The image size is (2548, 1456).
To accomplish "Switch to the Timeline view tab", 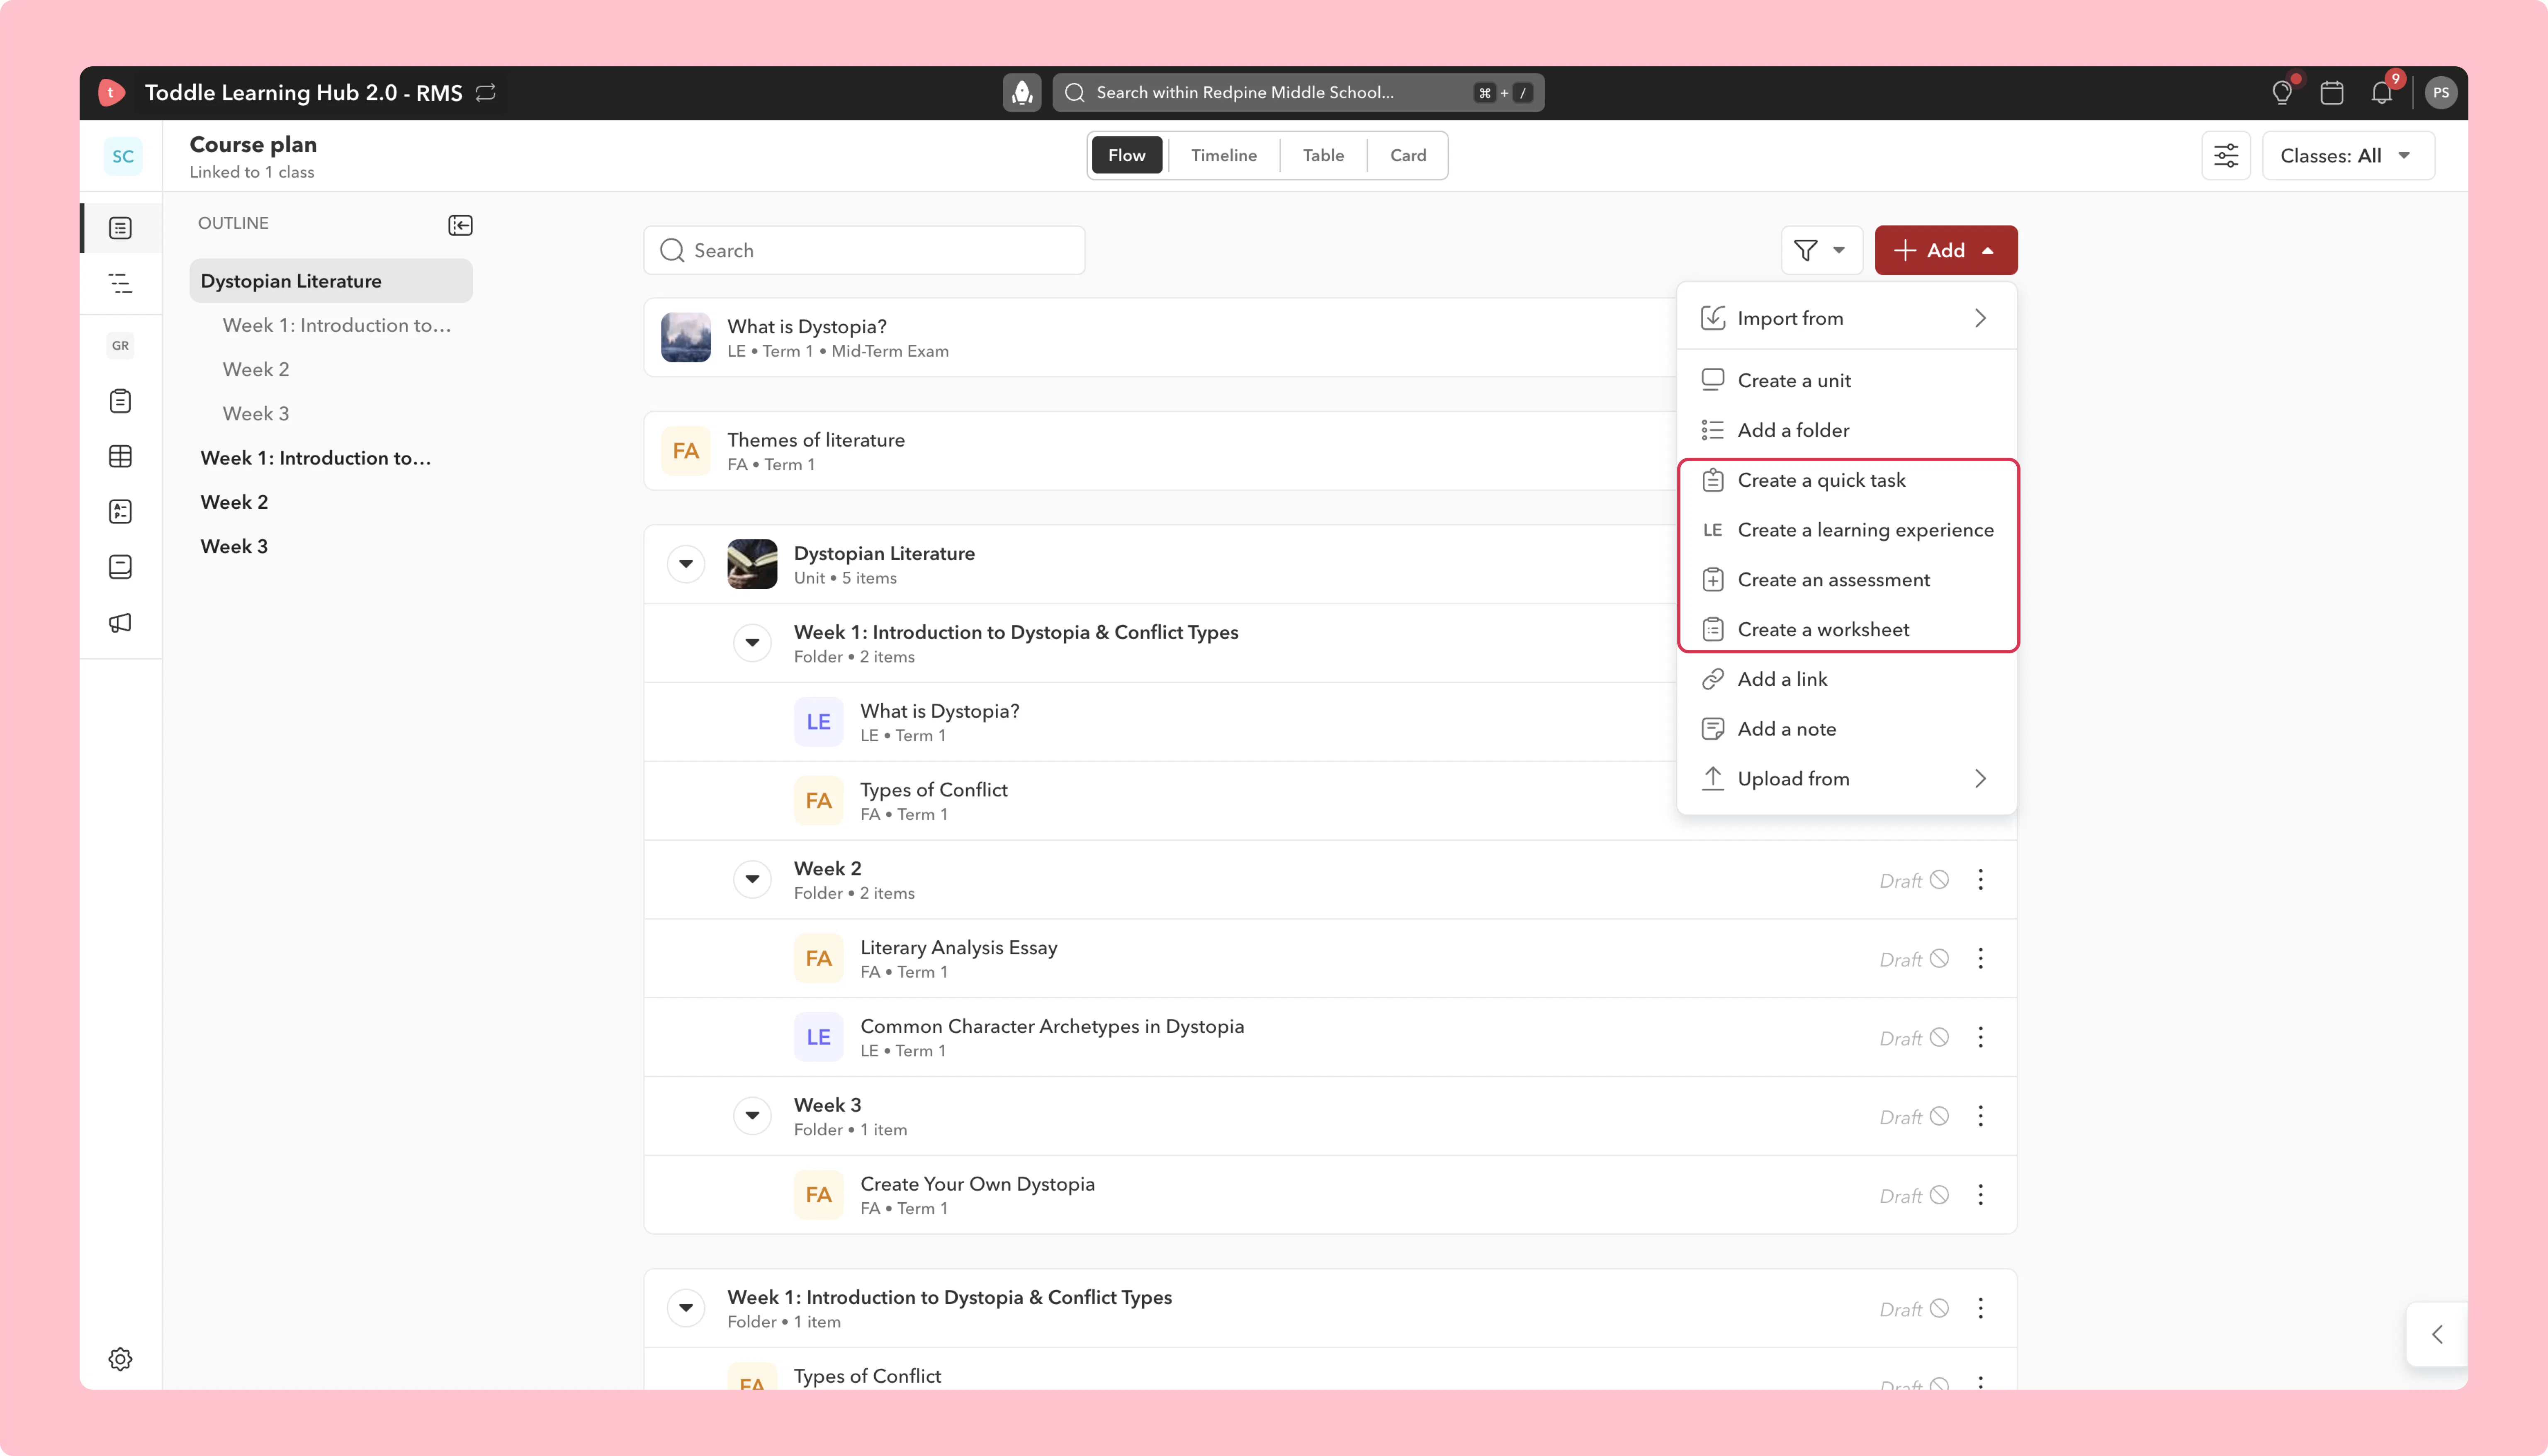I will [1223, 155].
